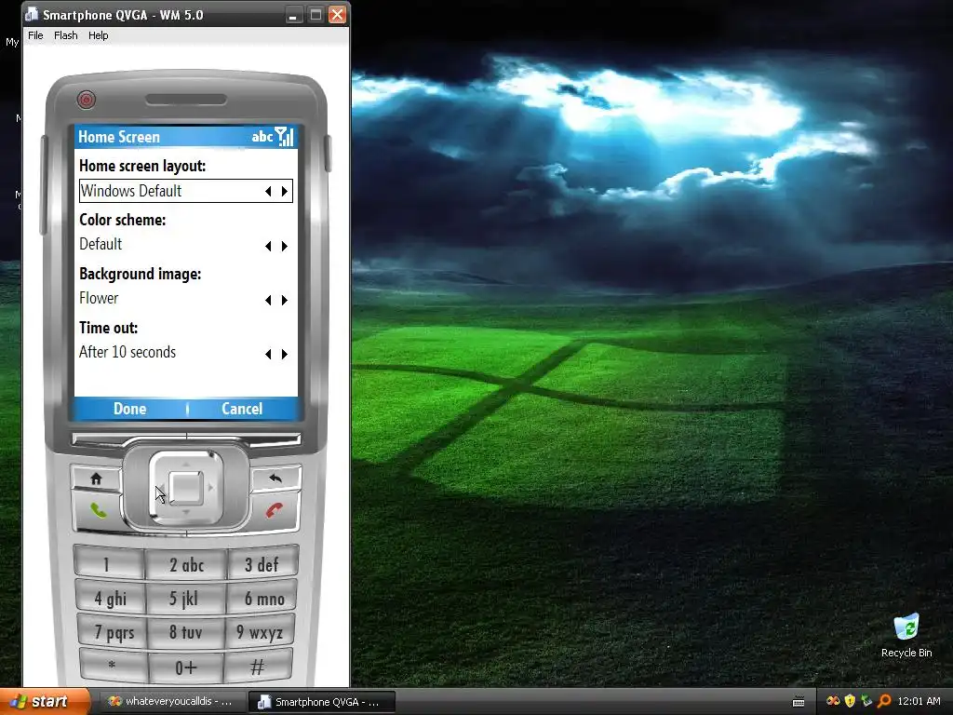Click the red power button on phone

(x=87, y=99)
